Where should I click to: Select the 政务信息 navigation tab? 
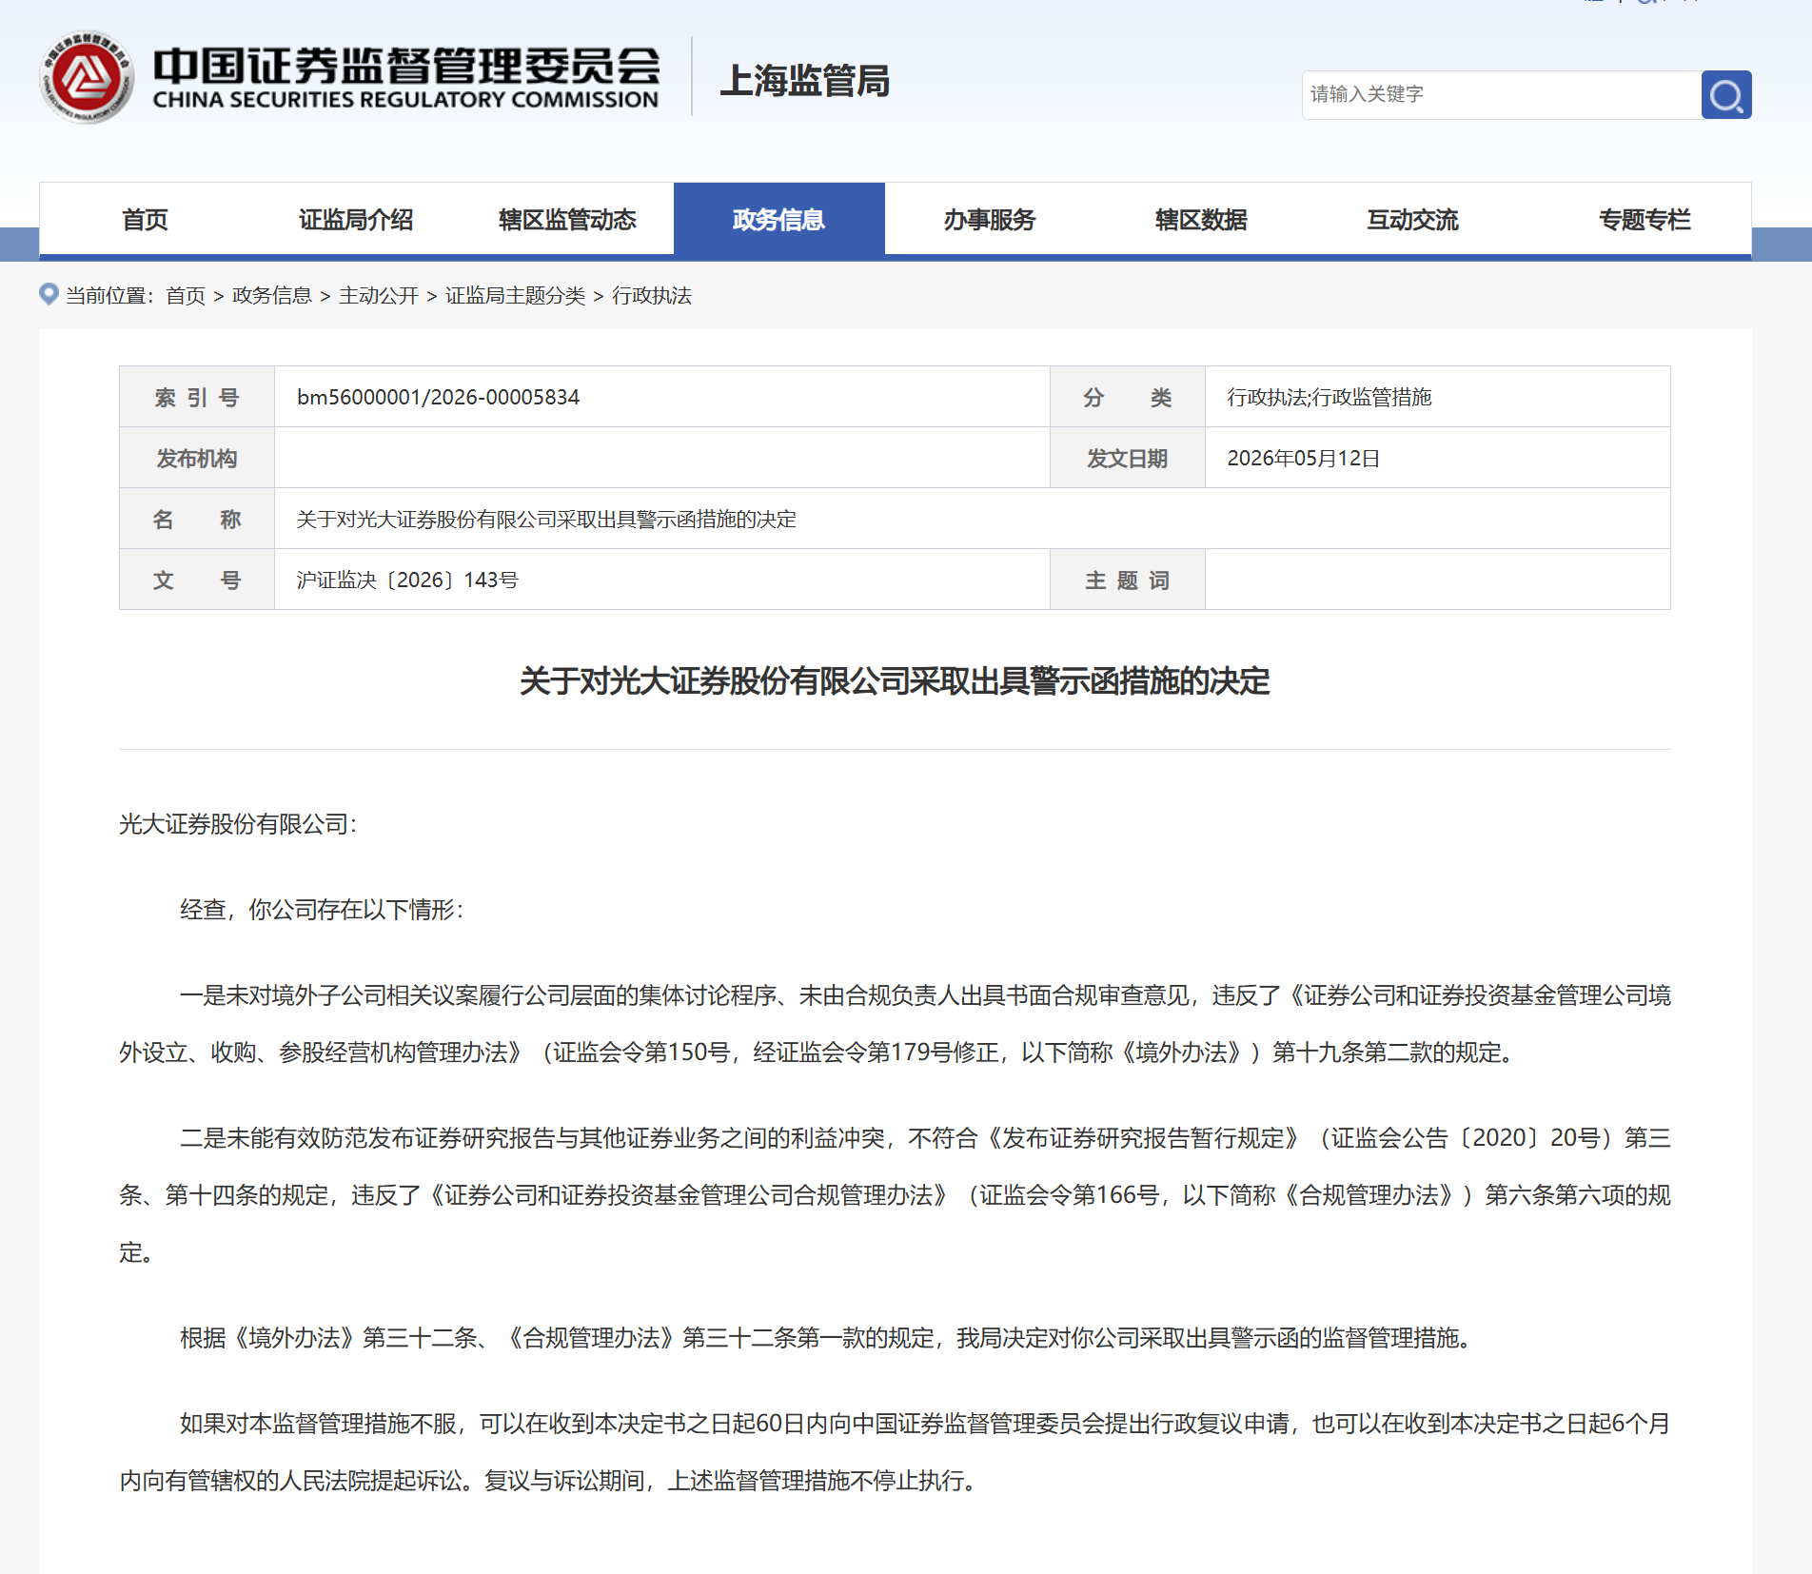point(778,220)
